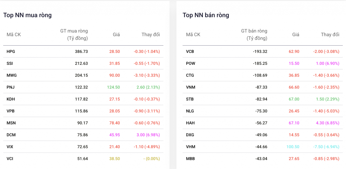This screenshot has height=169, width=346.
Task: Select the NLG stock row
Action: click(x=190, y=111)
